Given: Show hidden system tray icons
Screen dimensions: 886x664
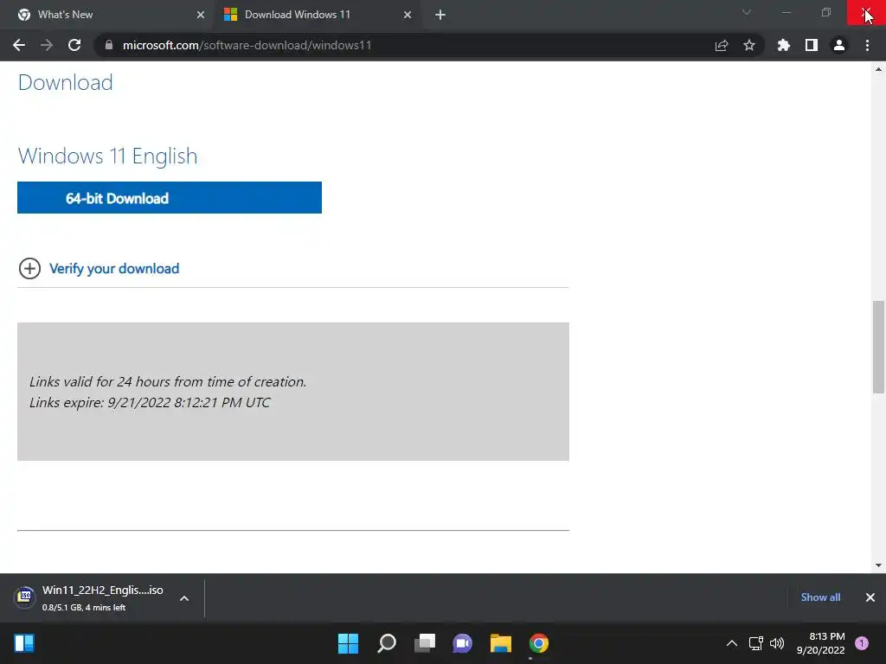Looking at the screenshot, I should pos(731,643).
